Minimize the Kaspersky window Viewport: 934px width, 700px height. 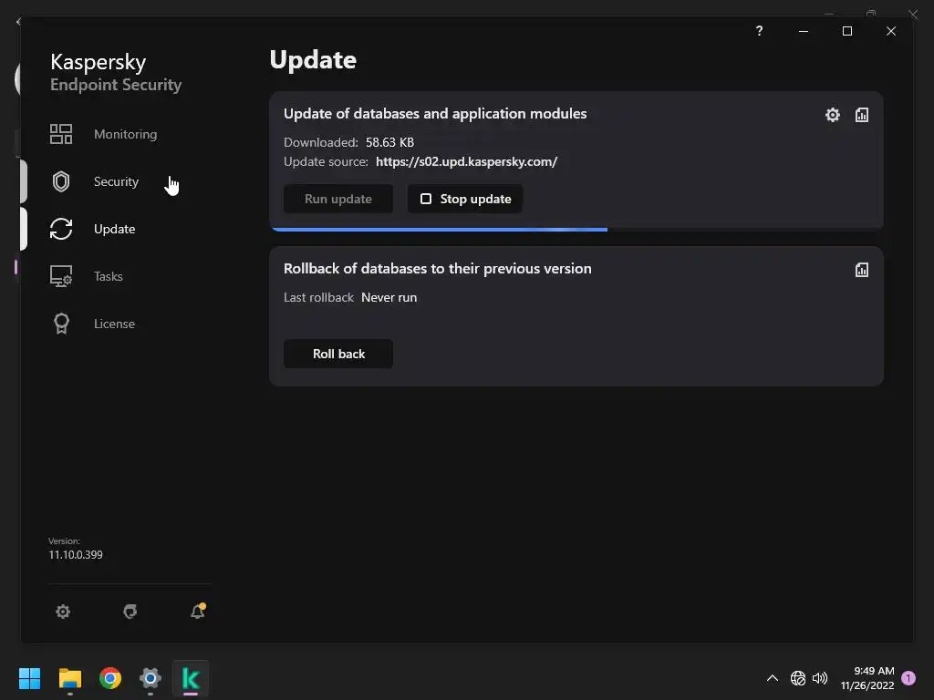pyautogui.click(x=804, y=31)
